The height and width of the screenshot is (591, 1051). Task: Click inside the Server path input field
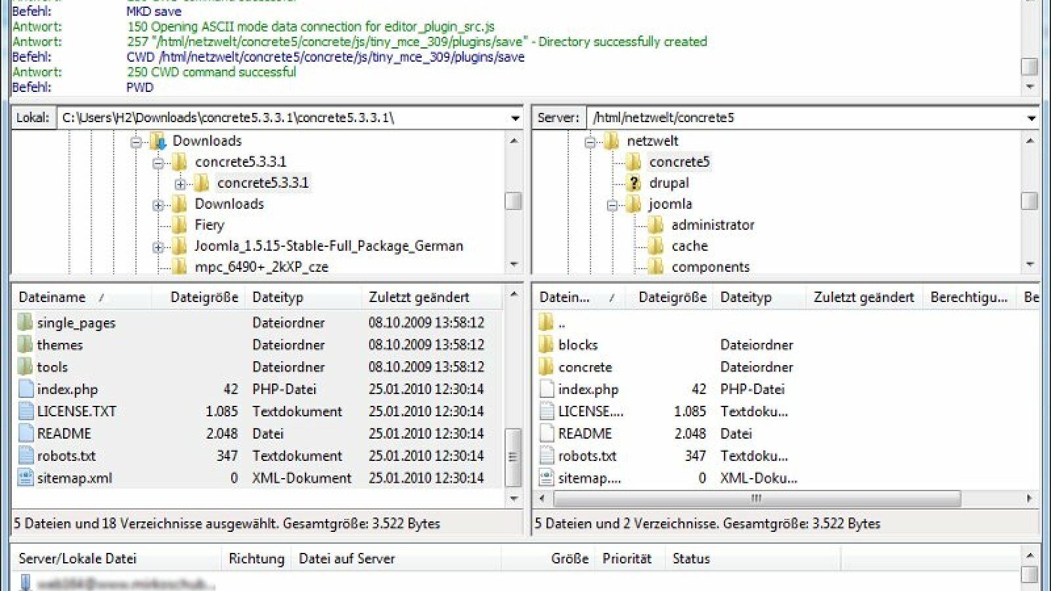coord(755,118)
